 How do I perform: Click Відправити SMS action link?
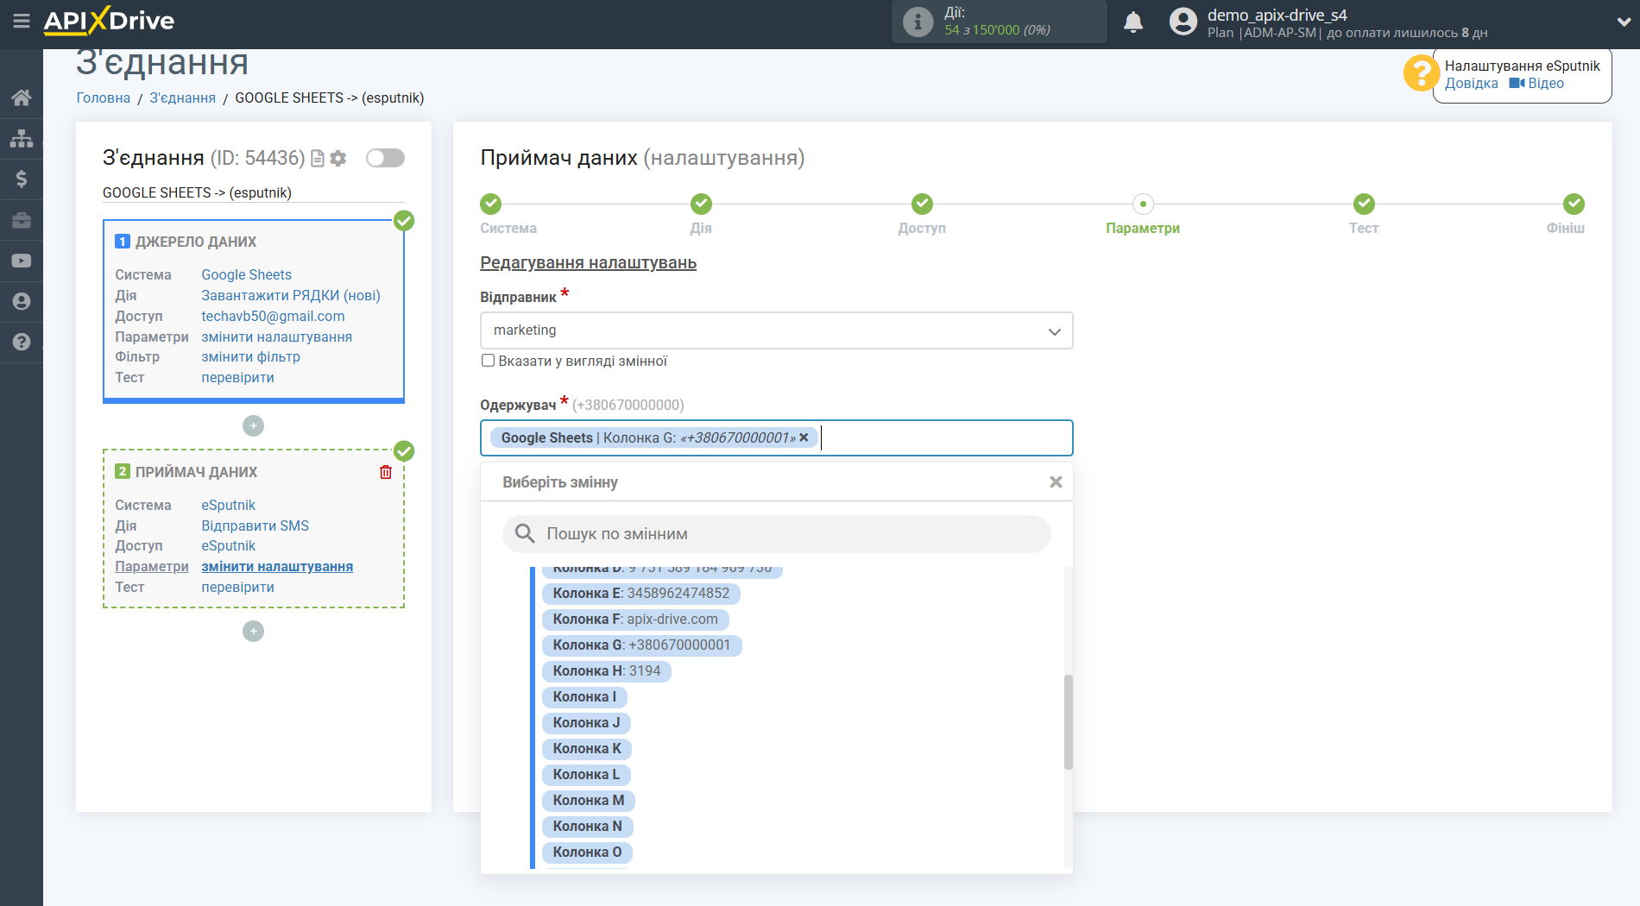pyautogui.click(x=255, y=525)
